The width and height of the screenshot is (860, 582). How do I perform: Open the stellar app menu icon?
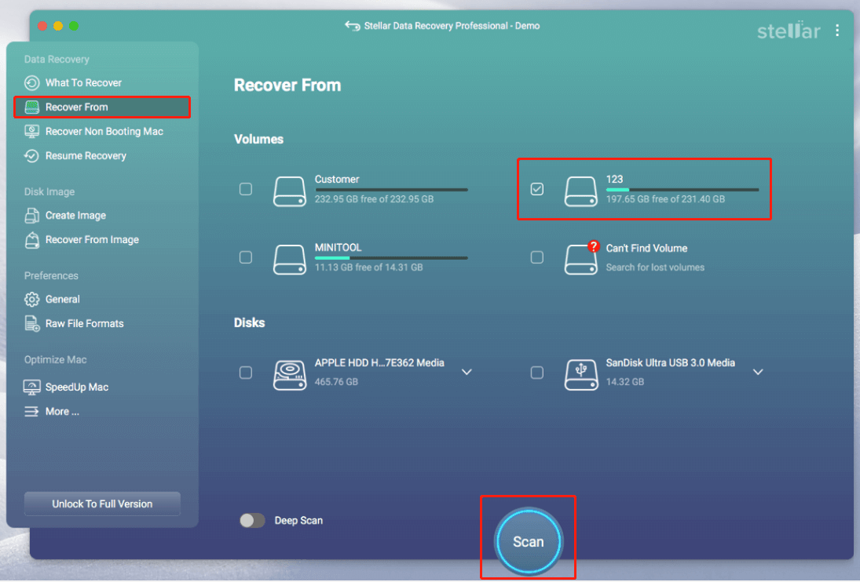pyautogui.click(x=837, y=31)
